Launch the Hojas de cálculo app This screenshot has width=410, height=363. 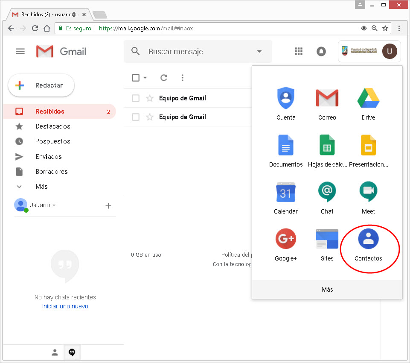point(327,151)
